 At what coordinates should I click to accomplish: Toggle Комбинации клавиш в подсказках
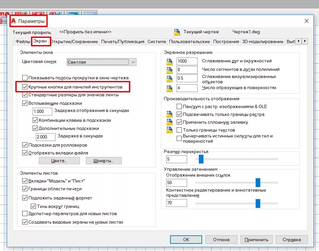click(x=35, y=120)
